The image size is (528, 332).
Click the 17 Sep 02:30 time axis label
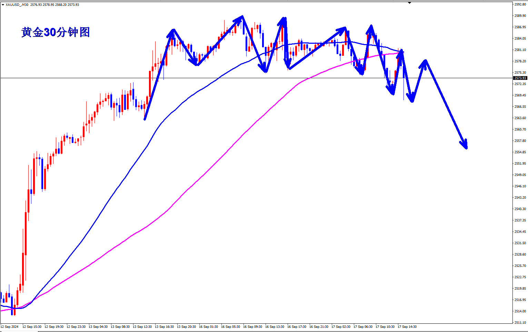tap(341, 327)
